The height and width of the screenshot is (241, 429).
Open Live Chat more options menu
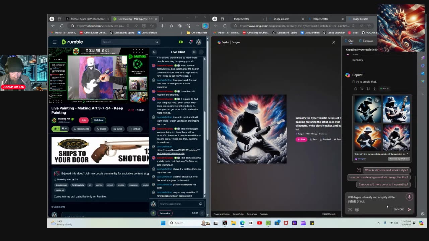201,52
